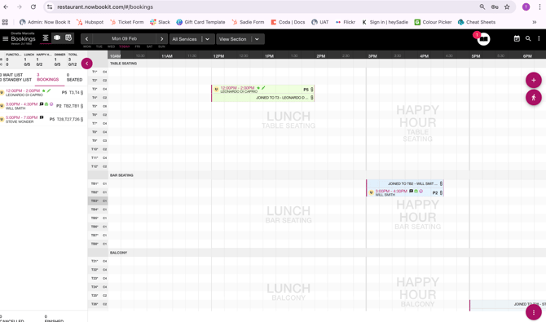
Task: Click the Table Seating section header
Action: pyautogui.click(x=123, y=64)
